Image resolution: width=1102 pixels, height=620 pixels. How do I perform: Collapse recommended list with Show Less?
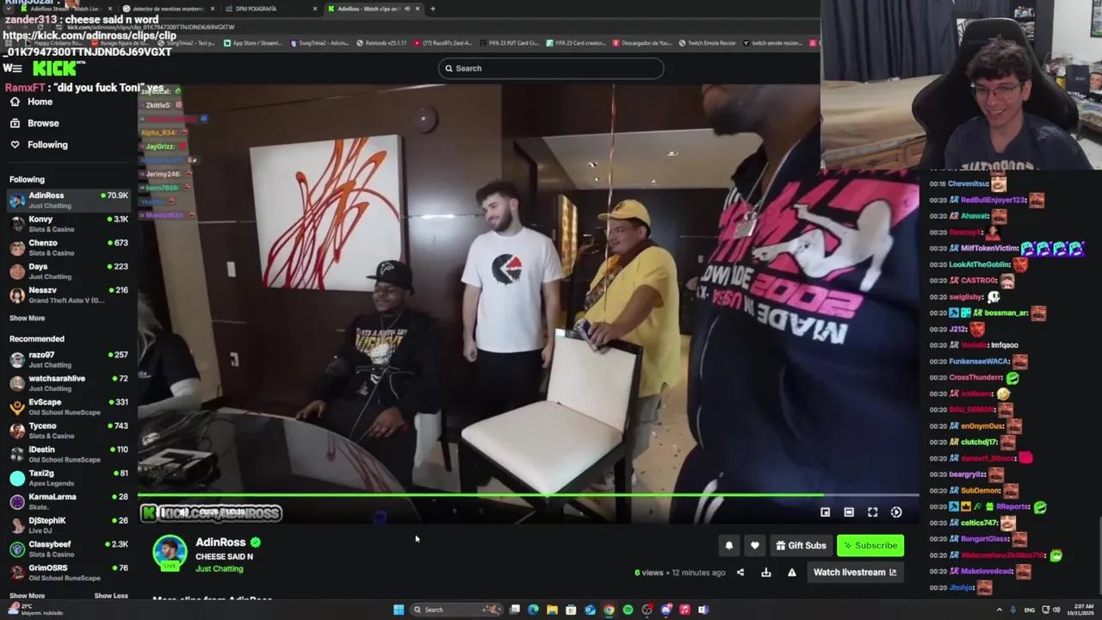[111, 596]
